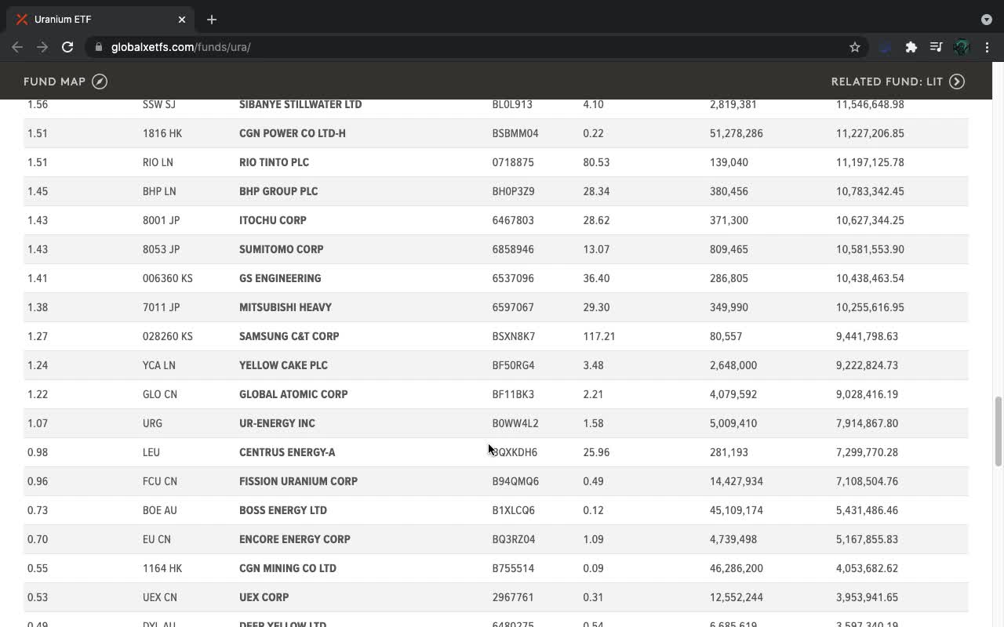The image size is (1004, 627).
Task: Open the Related Fund: LIT arrow icon
Action: click(957, 82)
